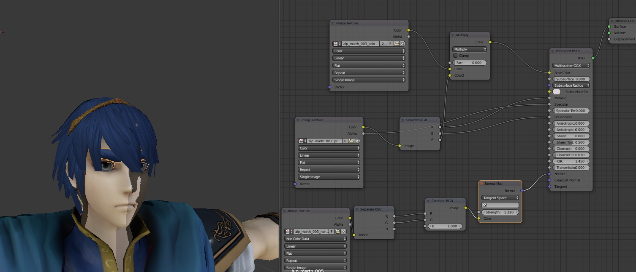Collapse the Combine RGB node
Image resolution: width=636 pixels, height=272 pixels.
tap(428, 201)
